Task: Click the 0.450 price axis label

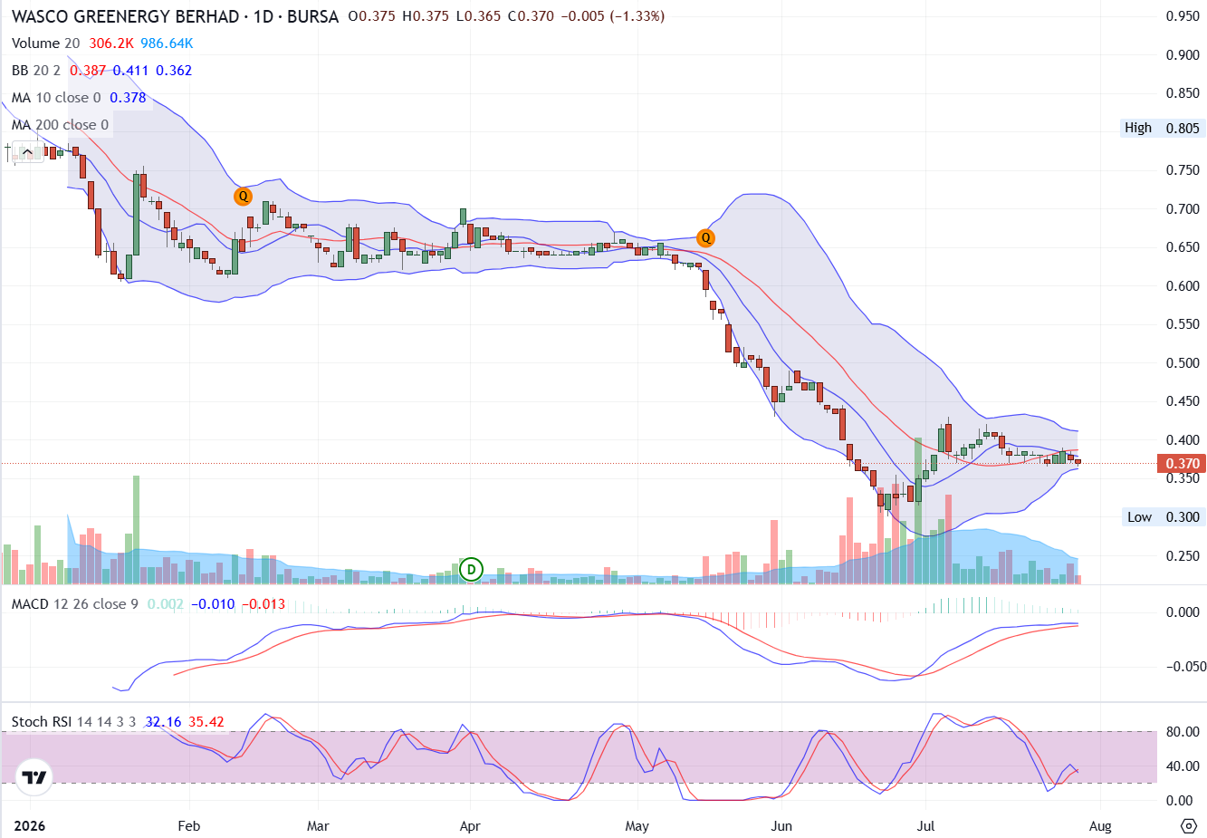Action: (1183, 401)
